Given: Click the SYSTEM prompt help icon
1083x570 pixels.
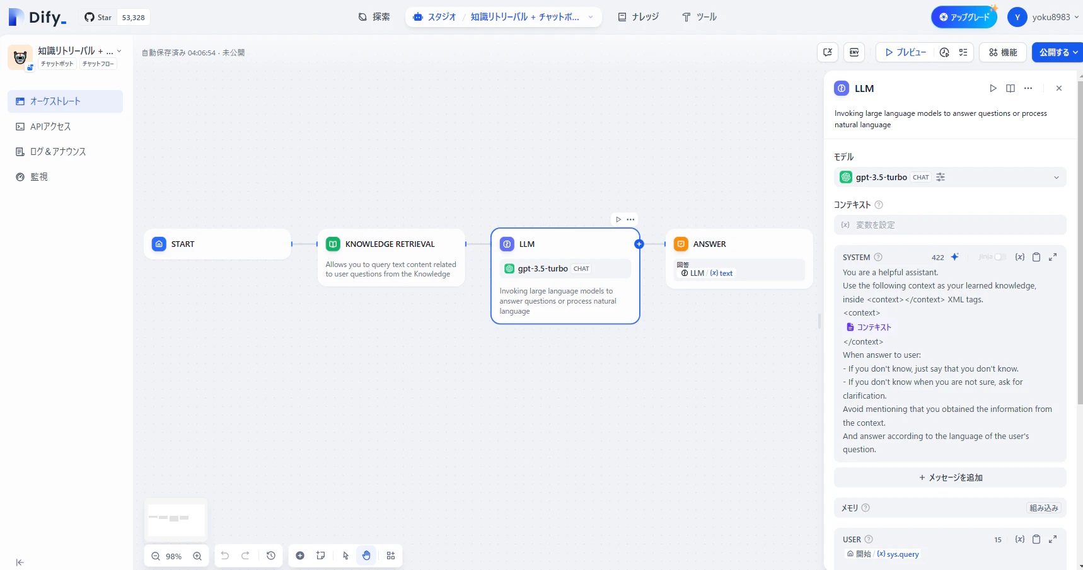Looking at the screenshot, I should [x=878, y=257].
